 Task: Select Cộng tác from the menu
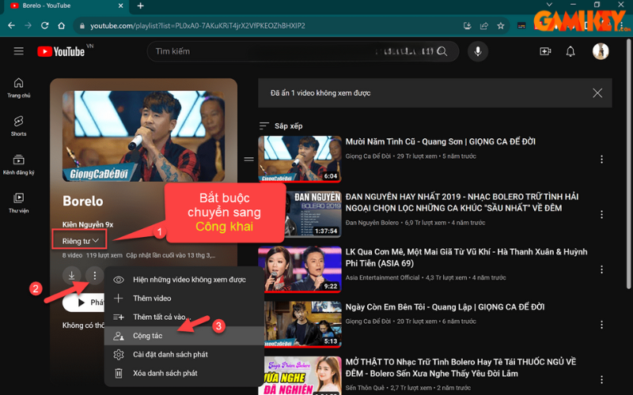pos(184,336)
